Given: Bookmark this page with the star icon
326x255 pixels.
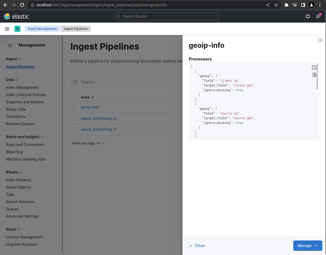Looking at the screenshot, I should (x=276, y=5).
